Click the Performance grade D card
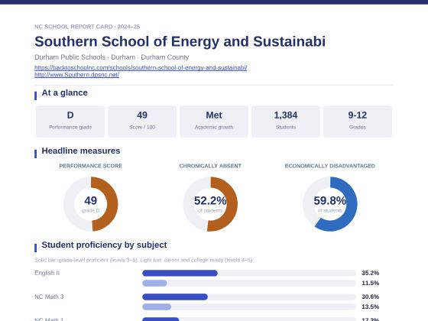 [x=70, y=122]
